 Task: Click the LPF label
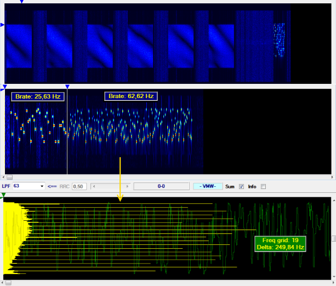tap(6, 186)
